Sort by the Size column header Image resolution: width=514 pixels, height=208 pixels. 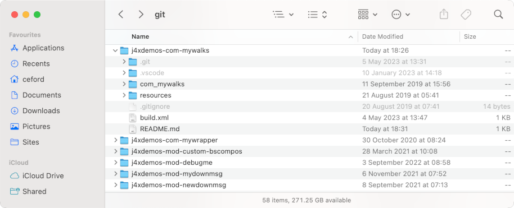point(470,36)
